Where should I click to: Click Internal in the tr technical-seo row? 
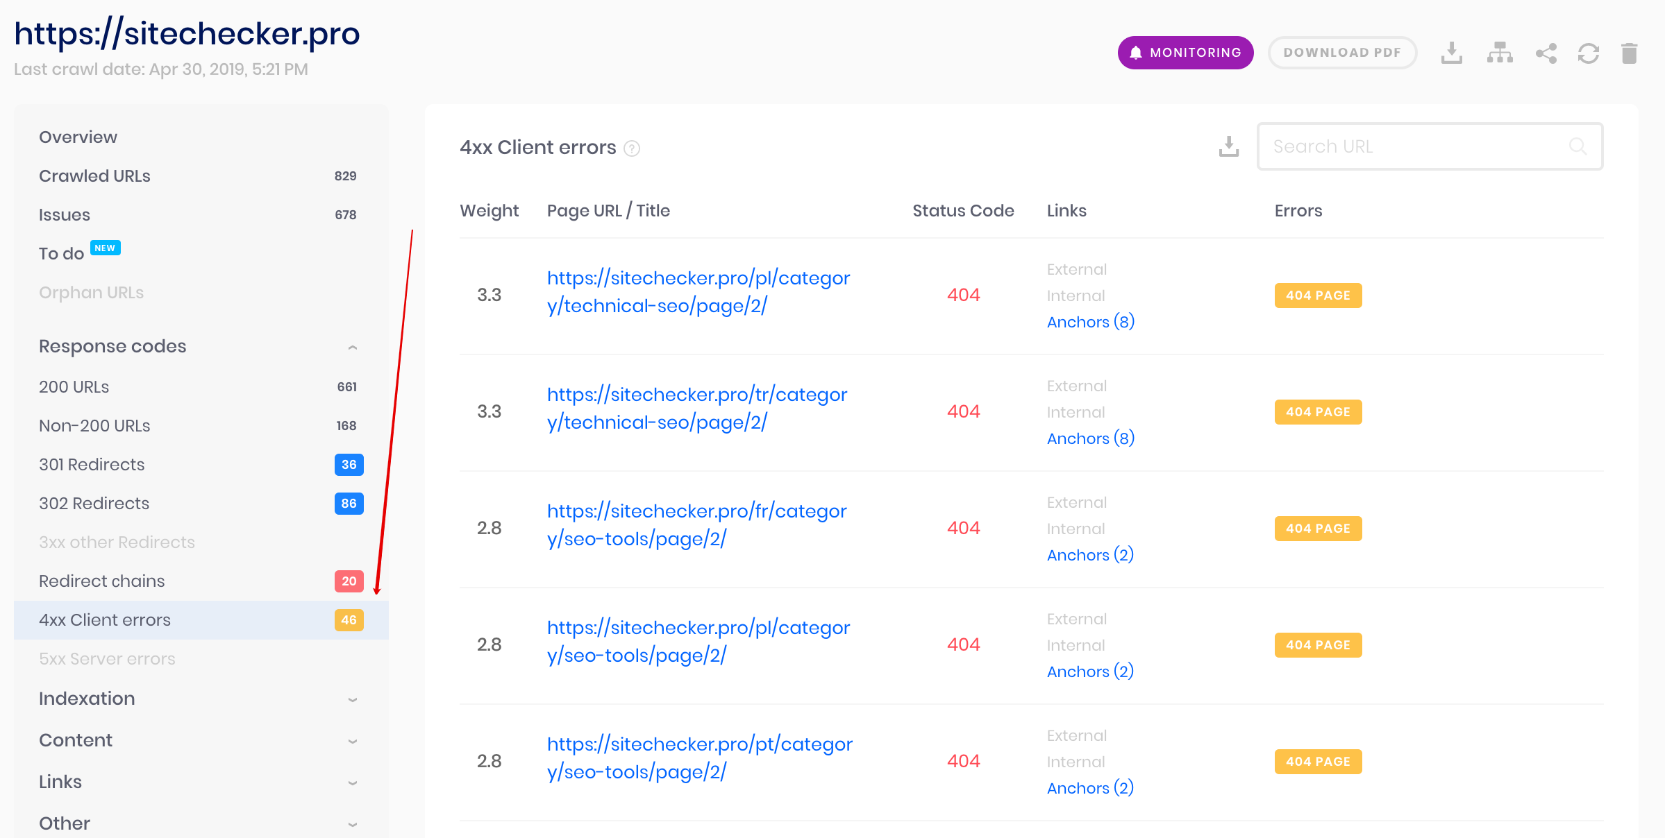[1076, 412]
